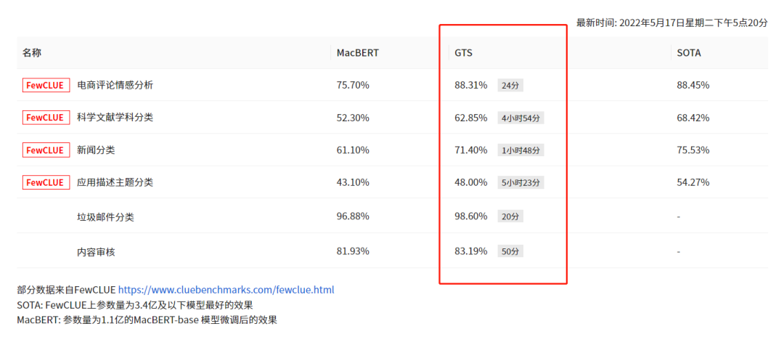Select the 内容审核 row name
The image size is (784, 337).
(96, 251)
